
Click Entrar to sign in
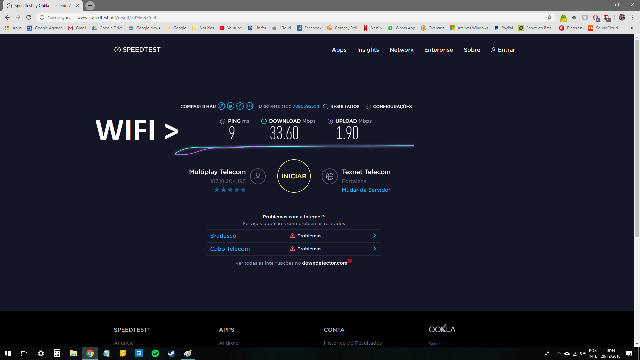click(503, 50)
